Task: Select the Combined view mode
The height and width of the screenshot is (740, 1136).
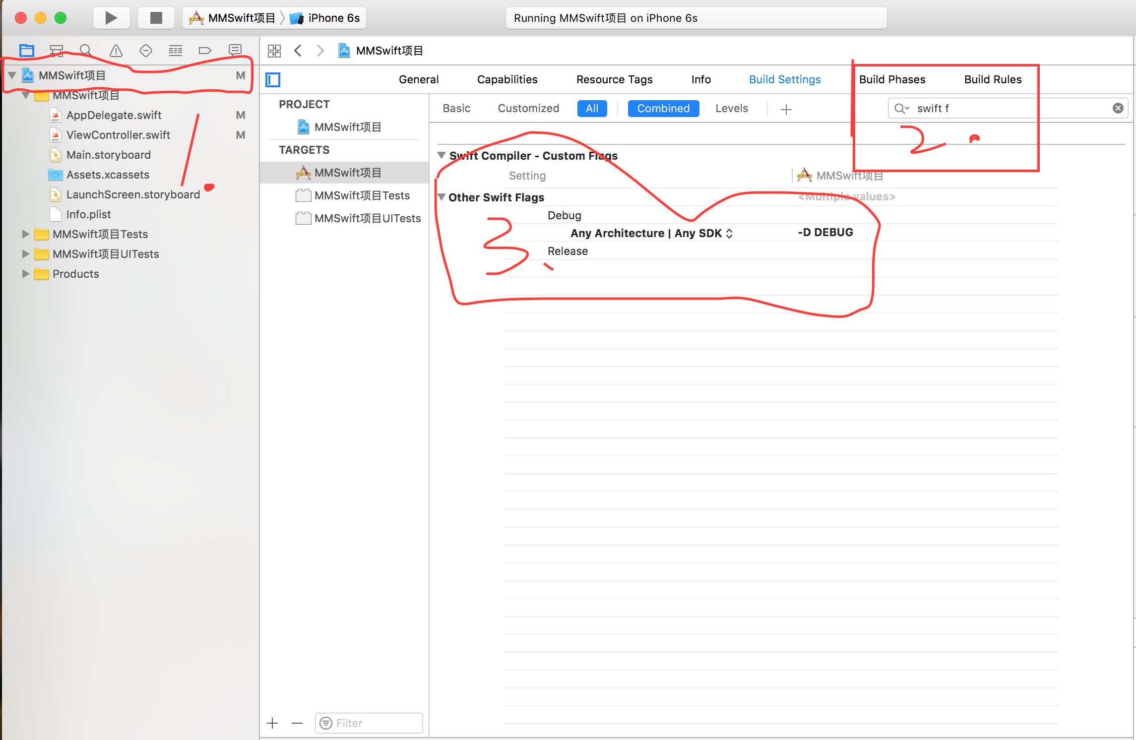Action: (663, 108)
